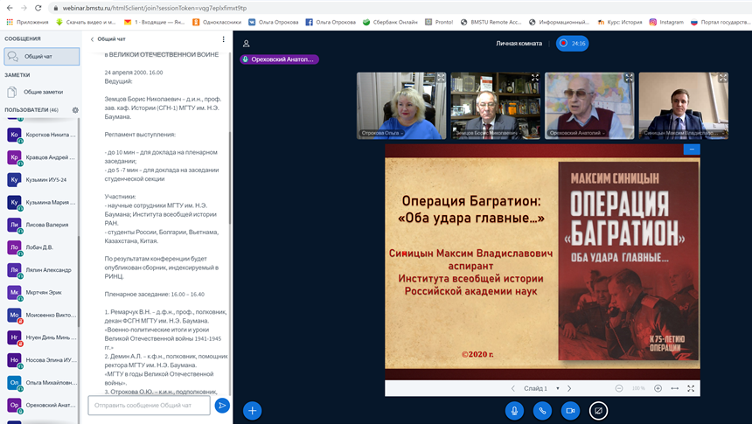Zoom out of the presentation

tap(619, 388)
